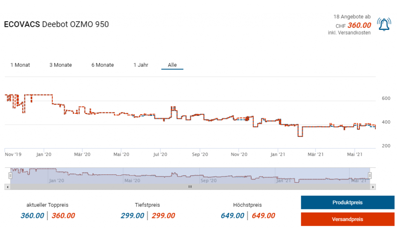
Task: Click the lowest price dip near Feb '21
Action: (x=300, y=136)
